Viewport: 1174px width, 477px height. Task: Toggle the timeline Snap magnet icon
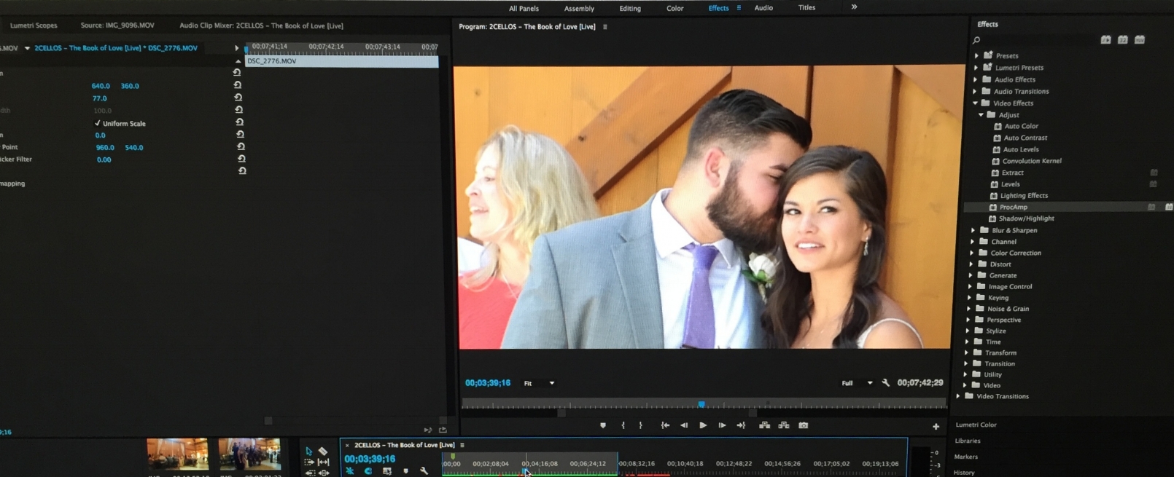point(368,471)
